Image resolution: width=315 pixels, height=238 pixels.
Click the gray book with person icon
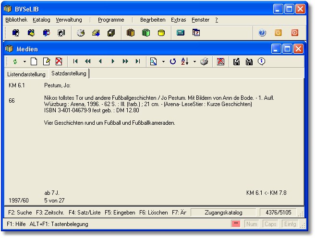61,33
